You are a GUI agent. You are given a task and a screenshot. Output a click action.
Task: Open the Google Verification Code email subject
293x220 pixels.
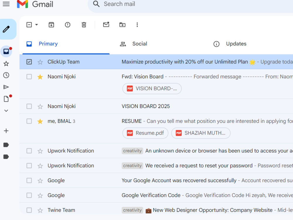(151, 195)
